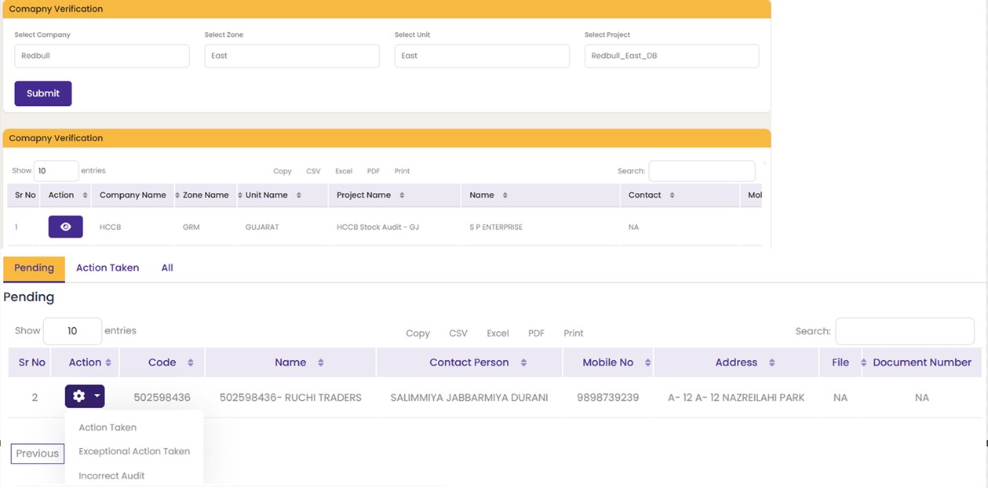
Task: Click the Pending table Search field
Action: click(x=904, y=331)
